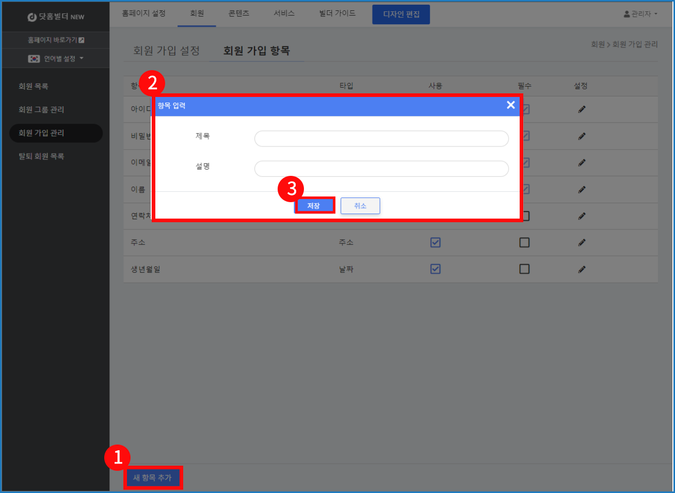Click the pencil icon in 이름 row
675x493 pixels.
pyautogui.click(x=582, y=190)
